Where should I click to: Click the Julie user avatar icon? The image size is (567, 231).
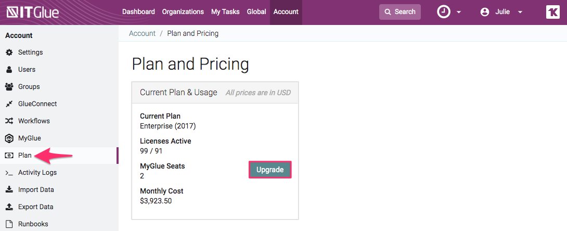(485, 12)
